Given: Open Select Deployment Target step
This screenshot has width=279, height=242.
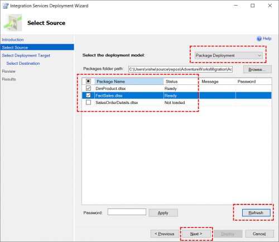Looking at the screenshot, I should [x=26, y=55].
